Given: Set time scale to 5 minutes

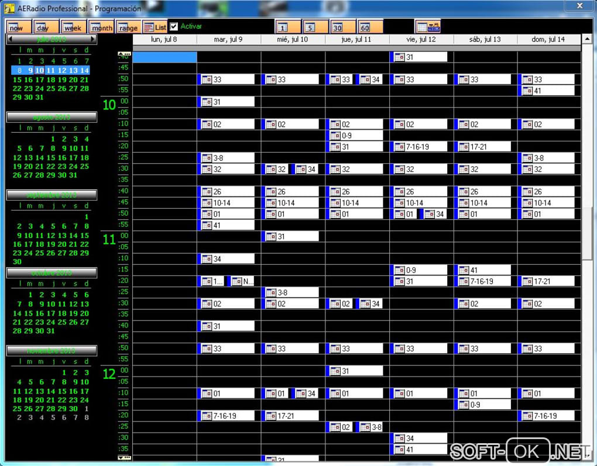Looking at the screenshot, I should (315, 27).
